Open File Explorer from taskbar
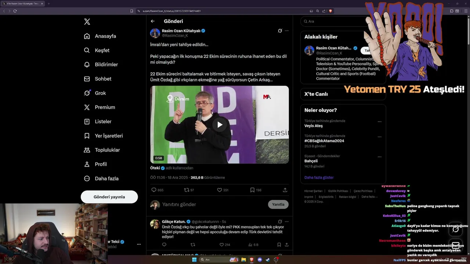This screenshot has height=264, width=470. pos(243,260)
